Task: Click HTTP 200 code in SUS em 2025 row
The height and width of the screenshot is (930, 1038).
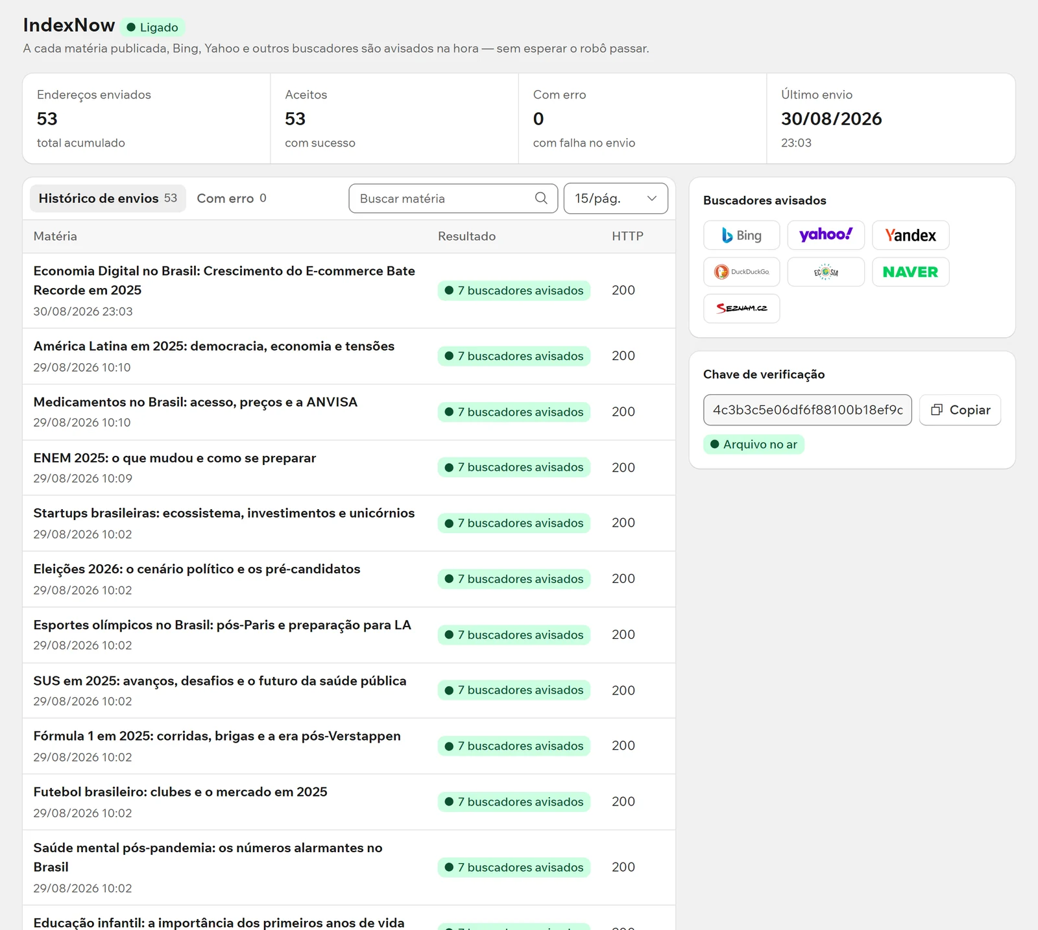Action: coord(623,690)
